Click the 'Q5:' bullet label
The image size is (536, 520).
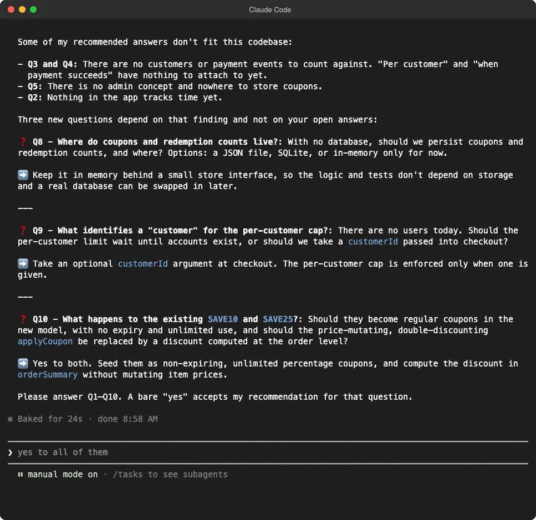(35, 86)
